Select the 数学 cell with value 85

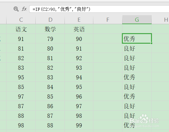(50, 96)
